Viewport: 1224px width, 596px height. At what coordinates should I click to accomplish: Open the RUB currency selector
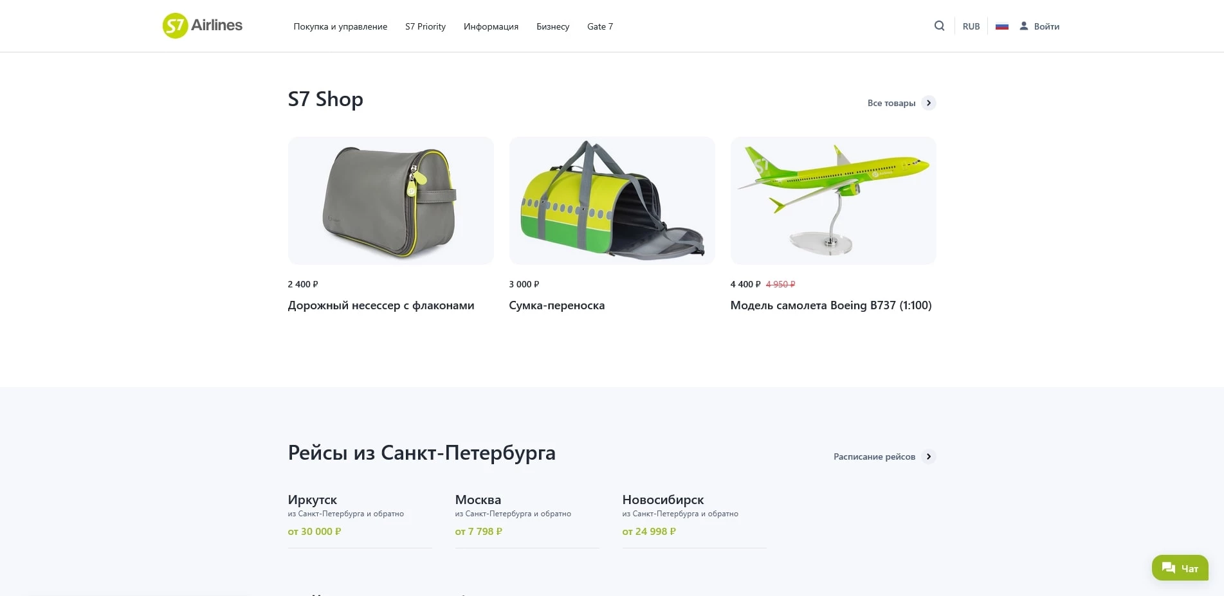tap(971, 26)
